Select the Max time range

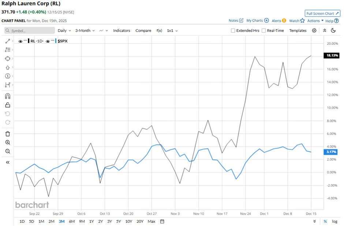152,221
